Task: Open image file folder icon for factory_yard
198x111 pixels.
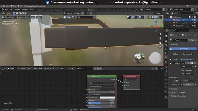Action: (x=192, y=63)
